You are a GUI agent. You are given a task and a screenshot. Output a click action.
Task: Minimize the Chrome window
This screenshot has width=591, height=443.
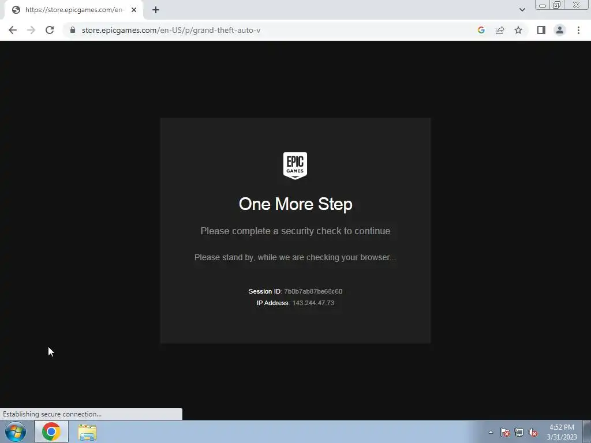[543, 5]
